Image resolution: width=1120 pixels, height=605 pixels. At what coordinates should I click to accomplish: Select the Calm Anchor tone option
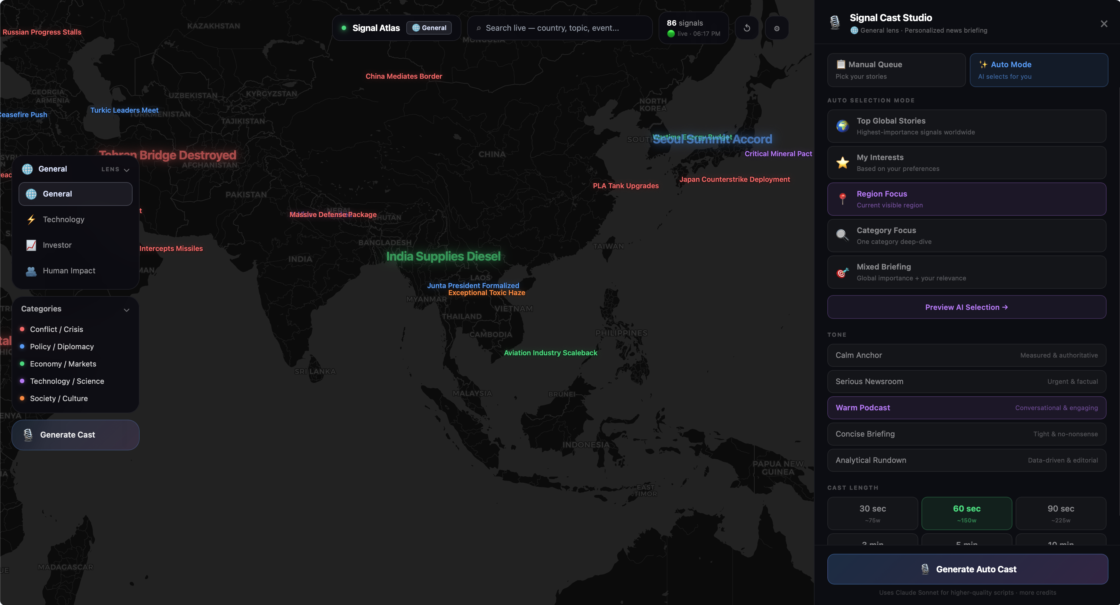966,355
